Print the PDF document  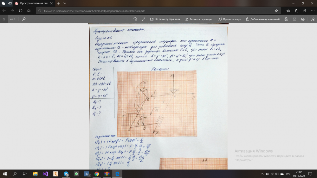pyautogui.click(x=286, y=19)
